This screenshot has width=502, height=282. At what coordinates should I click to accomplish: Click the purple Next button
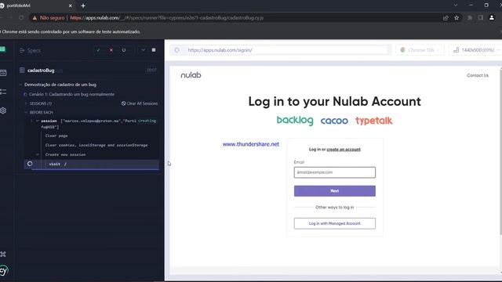[x=335, y=191]
